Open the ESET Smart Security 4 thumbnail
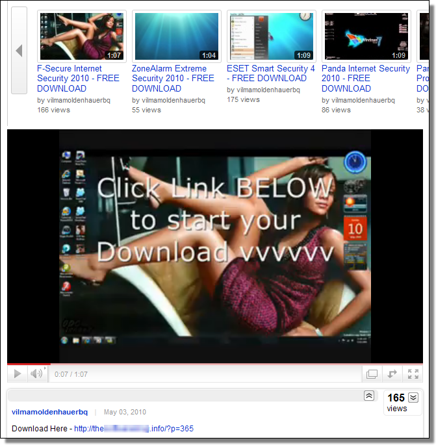This screenshot has width=436, height=445. pos(271,36)
